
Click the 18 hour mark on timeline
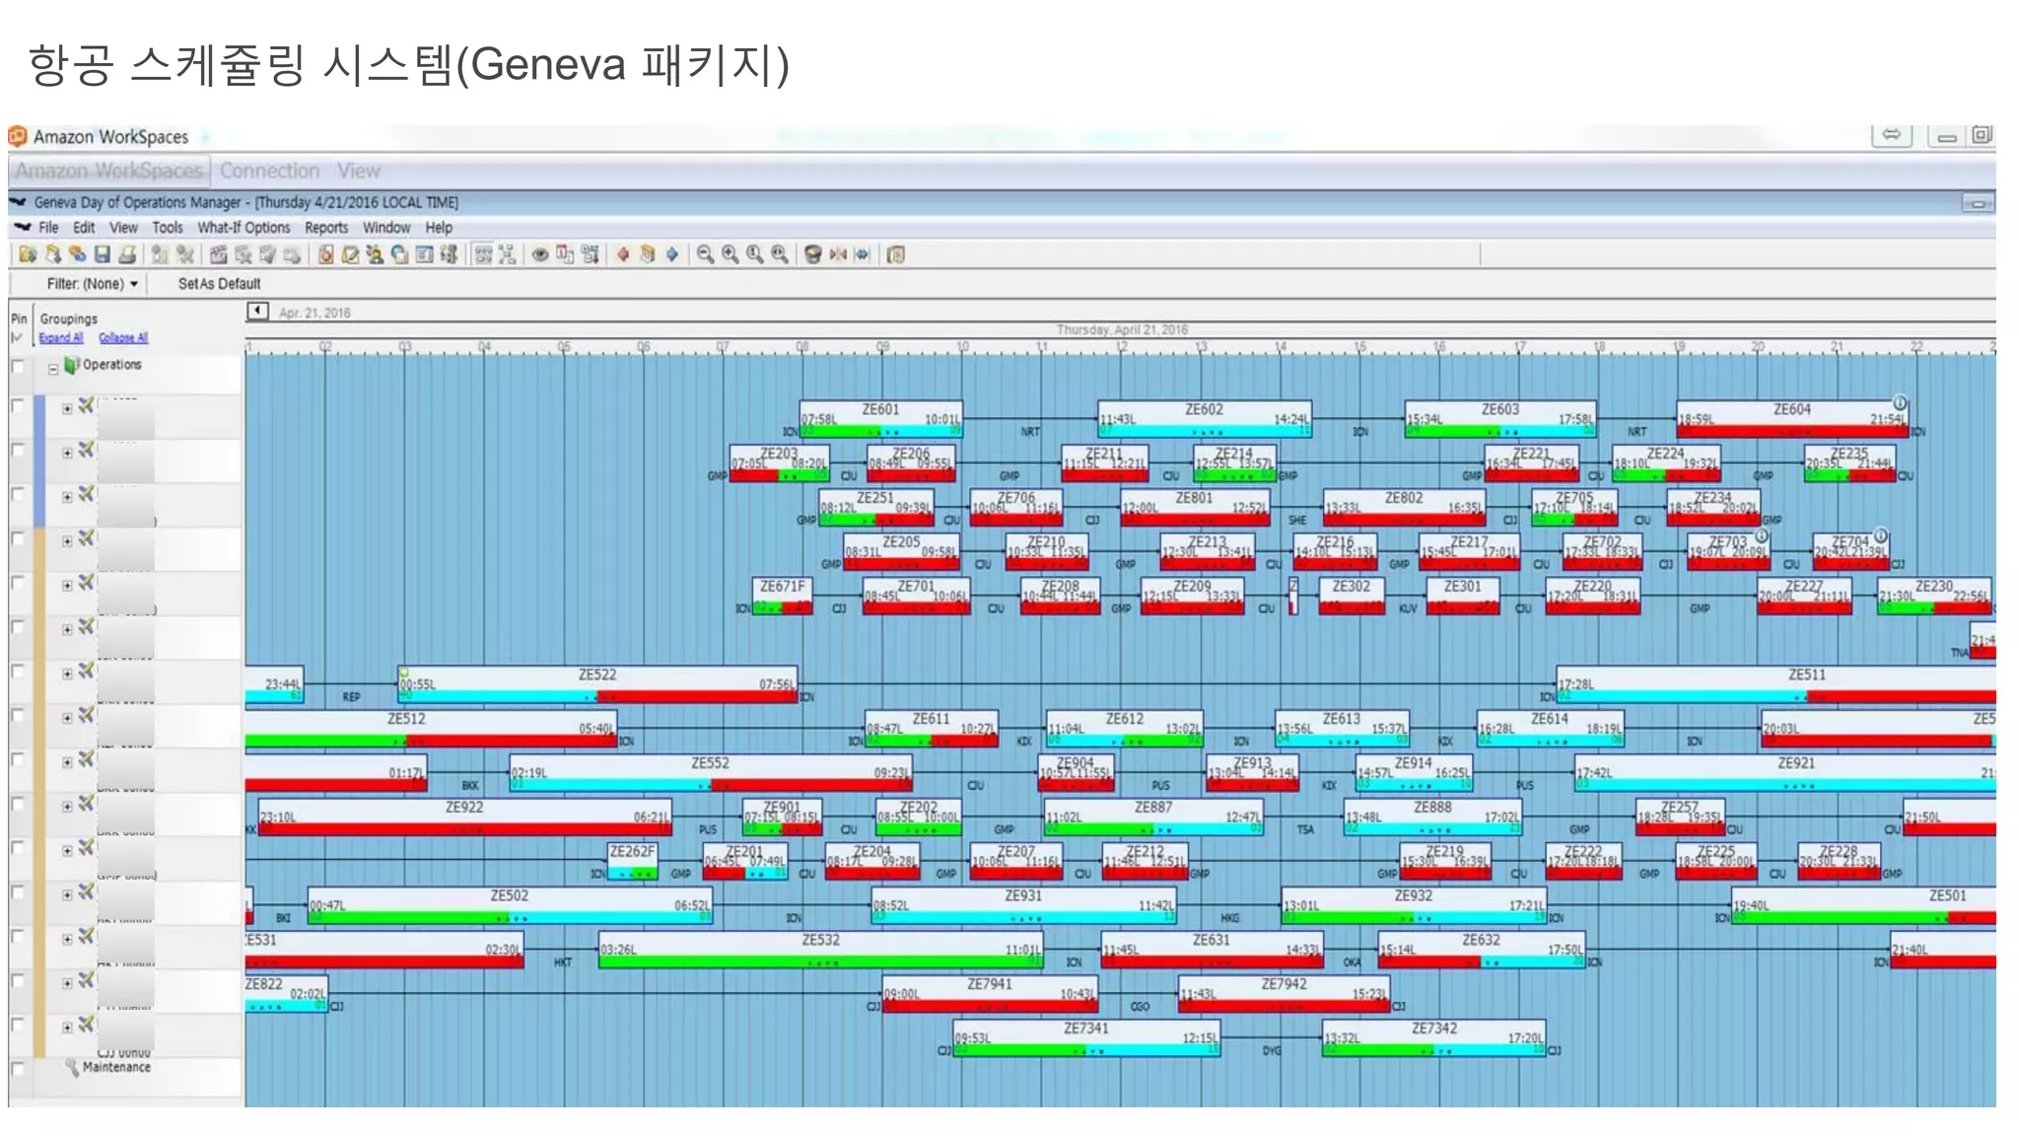point(1599,347)
